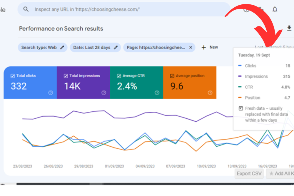Uncheck the Total clicks checkbox
The width and height of the screenshot is (294, 196).
click(x=13, y=76)
